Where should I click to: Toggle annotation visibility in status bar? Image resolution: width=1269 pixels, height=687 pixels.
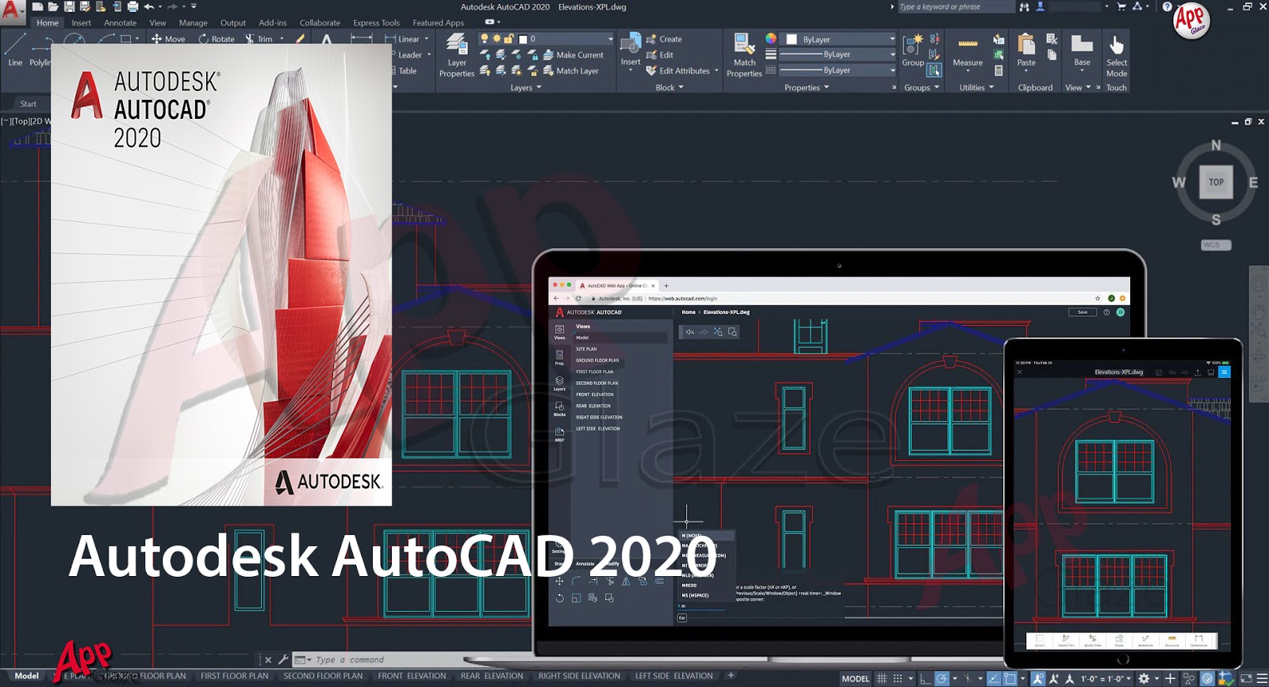coord(1037,678)
